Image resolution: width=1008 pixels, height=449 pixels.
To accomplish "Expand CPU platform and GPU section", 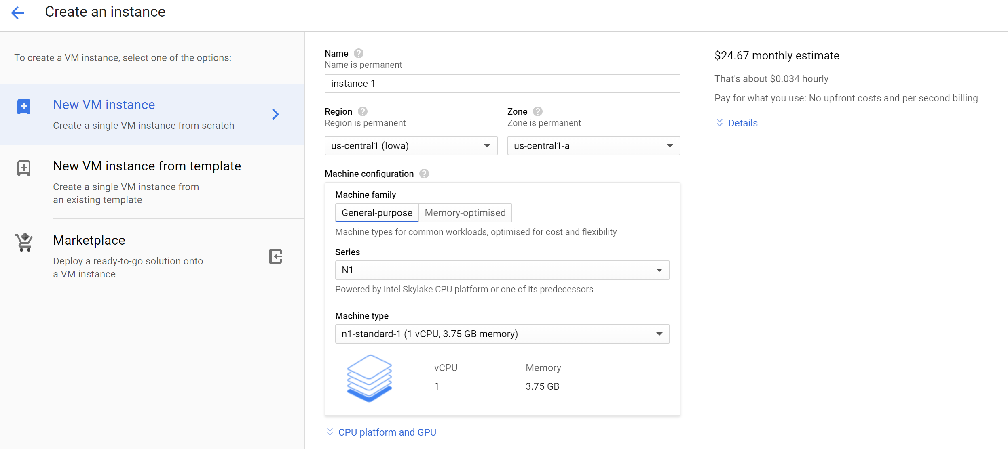I will [x=387, y=432].
